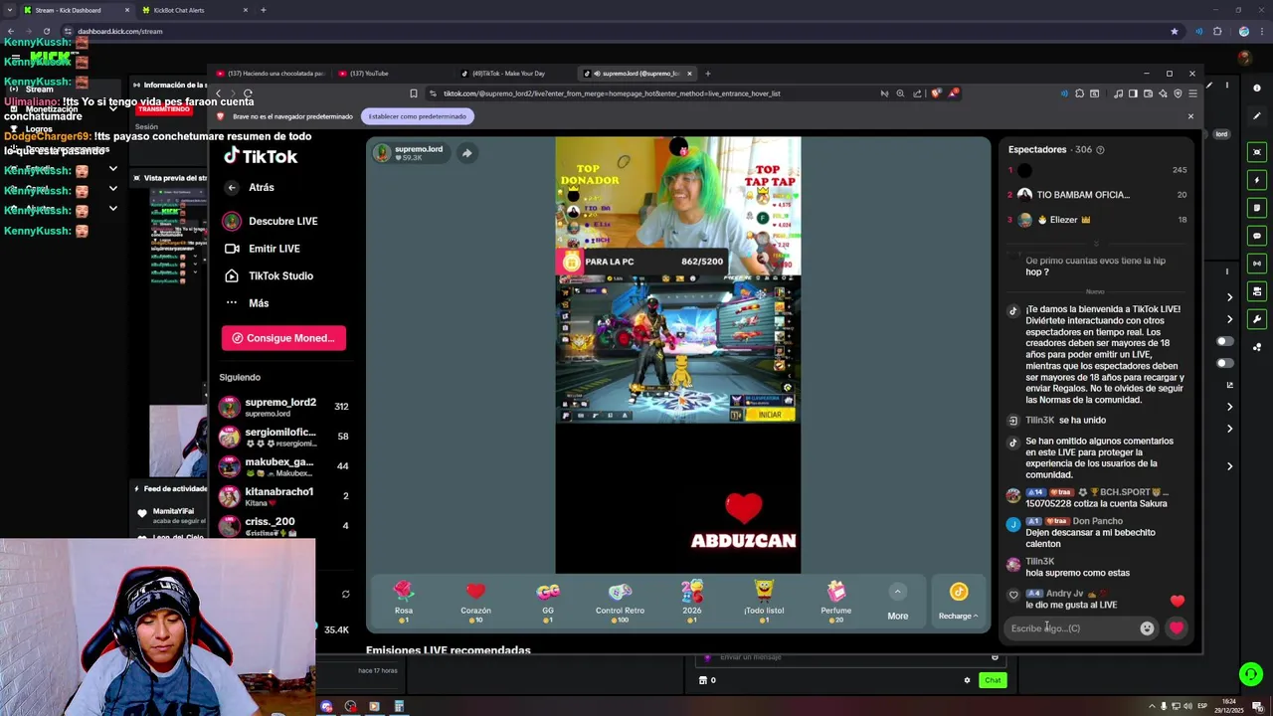Open supremo_lord2 in Siguiendo list
This screenshot has width=1273, height=716.
pos(283,407)
